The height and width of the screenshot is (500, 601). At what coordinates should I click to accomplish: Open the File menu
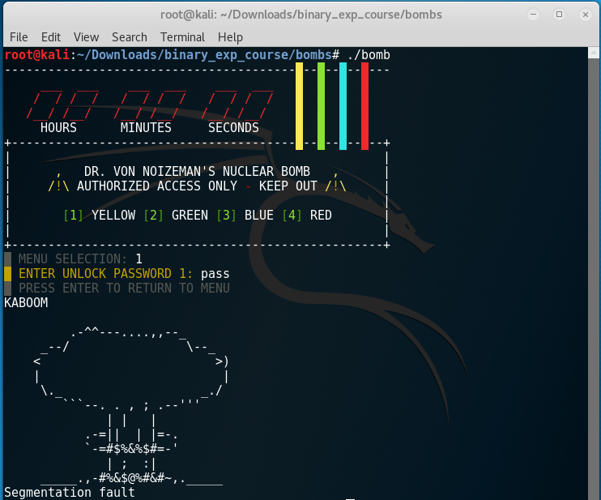(19, 37)
